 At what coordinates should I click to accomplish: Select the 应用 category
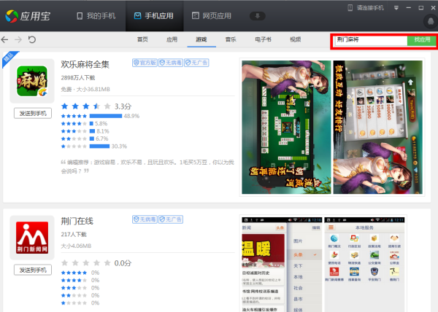click(172, 39)
